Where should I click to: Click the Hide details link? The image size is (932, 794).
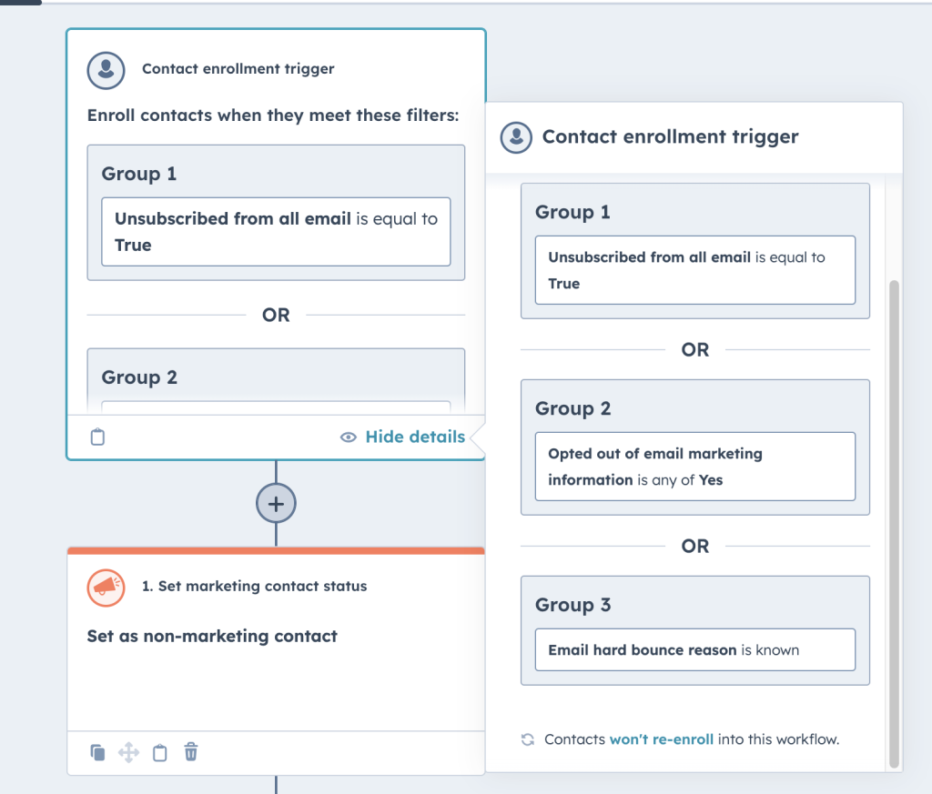click(x=415, y=437)
